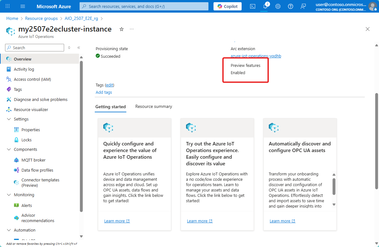This screenshot has height=247, width=379.
Task: Open Learn more under OPC UA assets card
Action: click(x=282, y=221)
